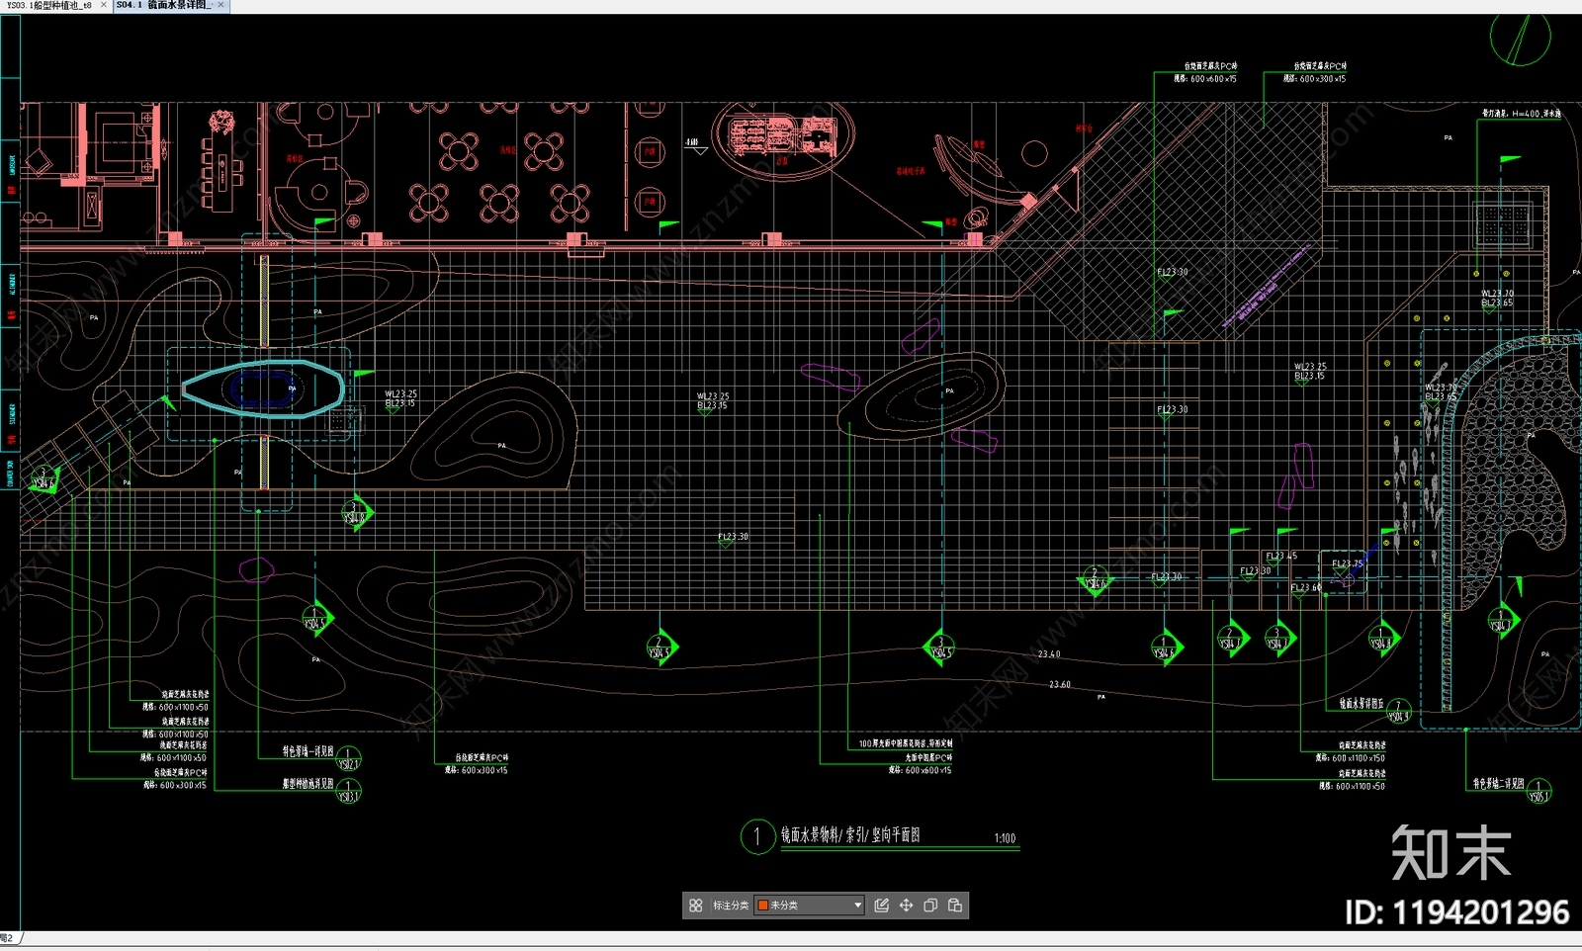
Task: Select the move crosshair arrows icon
Action: click(x=906, y=906)
